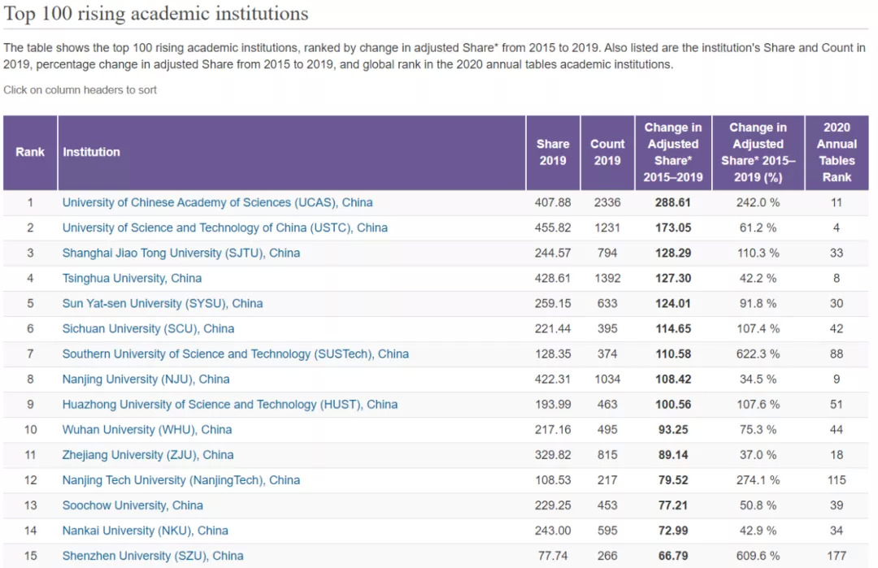Open Tsinghua University, China link
The width and height of the screenshot is (878, 568).
coord(132,278)
